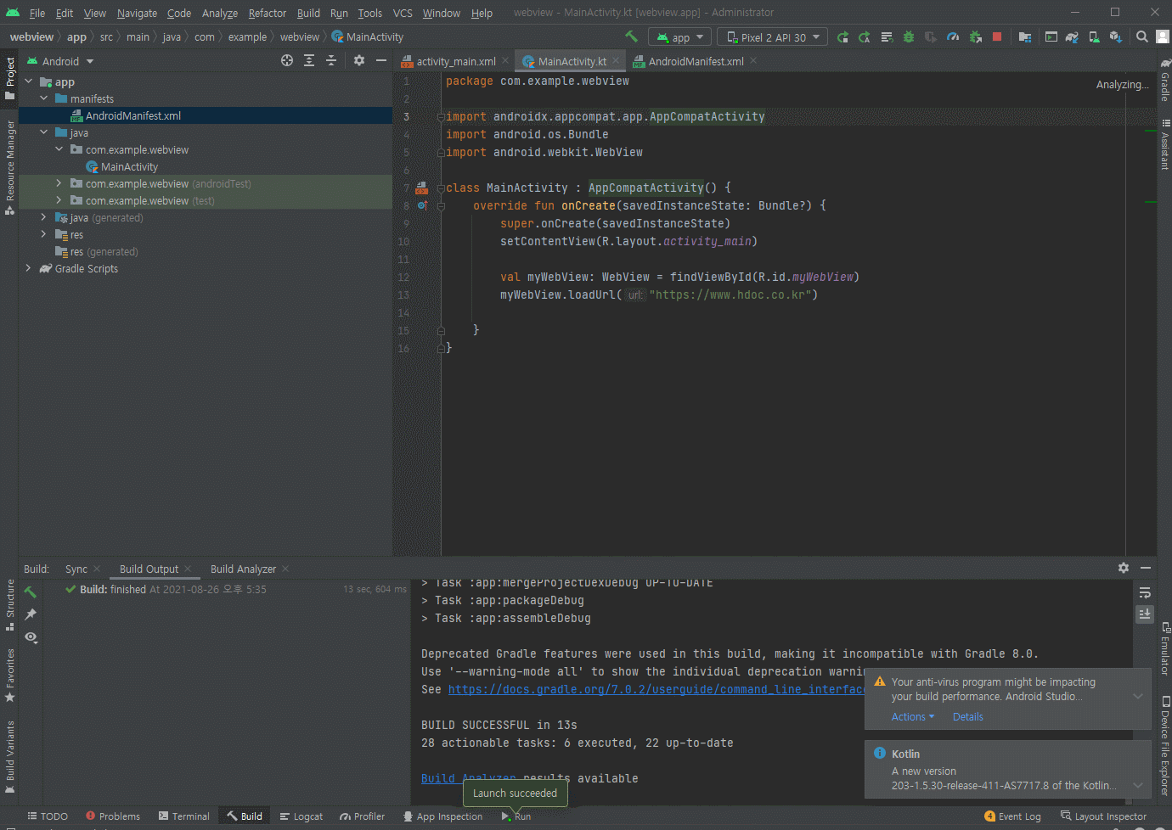Open Details link in anti-virus notification
This screenshot has width=1172, height=830.
(x=967, y=717)
